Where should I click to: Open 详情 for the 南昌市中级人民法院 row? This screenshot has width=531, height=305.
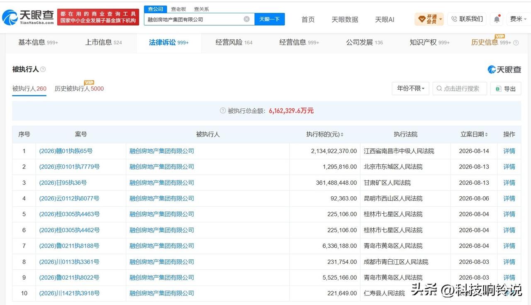click(509, 151)
